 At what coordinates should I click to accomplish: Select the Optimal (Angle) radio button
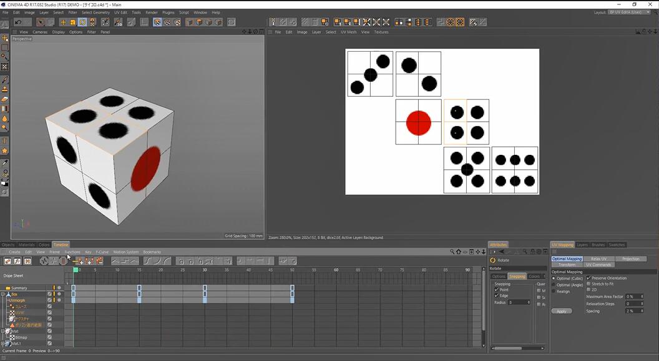tap(554, 284)
